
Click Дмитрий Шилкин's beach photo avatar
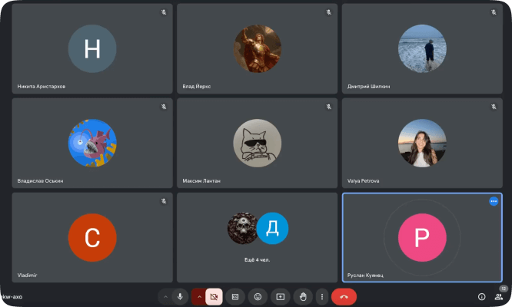pos(421,49)
